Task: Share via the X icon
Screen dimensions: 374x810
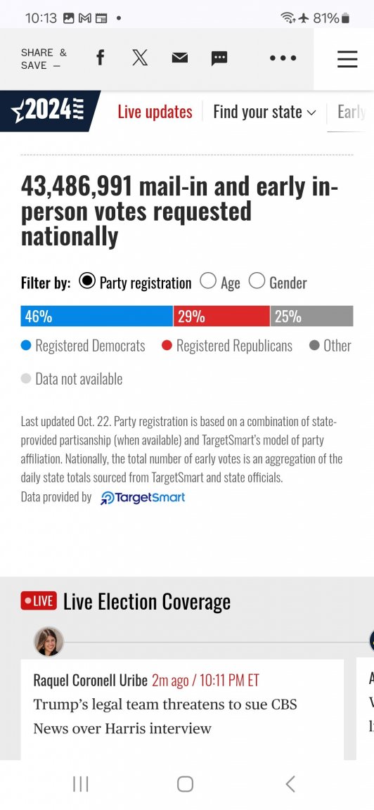Action: point(139,58)
